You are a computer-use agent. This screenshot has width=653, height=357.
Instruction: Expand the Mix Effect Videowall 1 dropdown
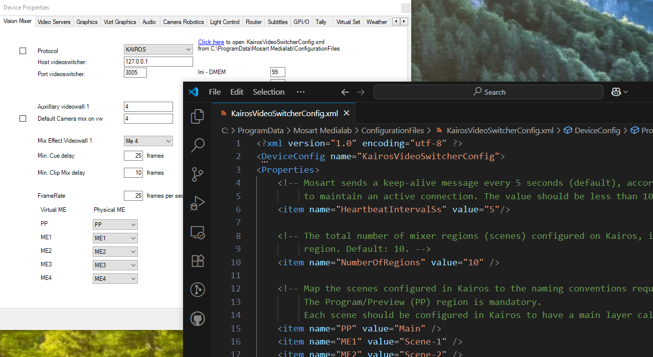(148, 141)
